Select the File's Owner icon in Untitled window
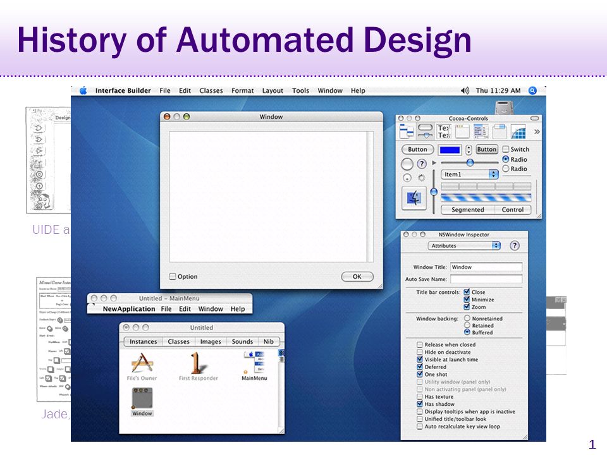The height and width of the screenshot is (455, 607). 142,367
